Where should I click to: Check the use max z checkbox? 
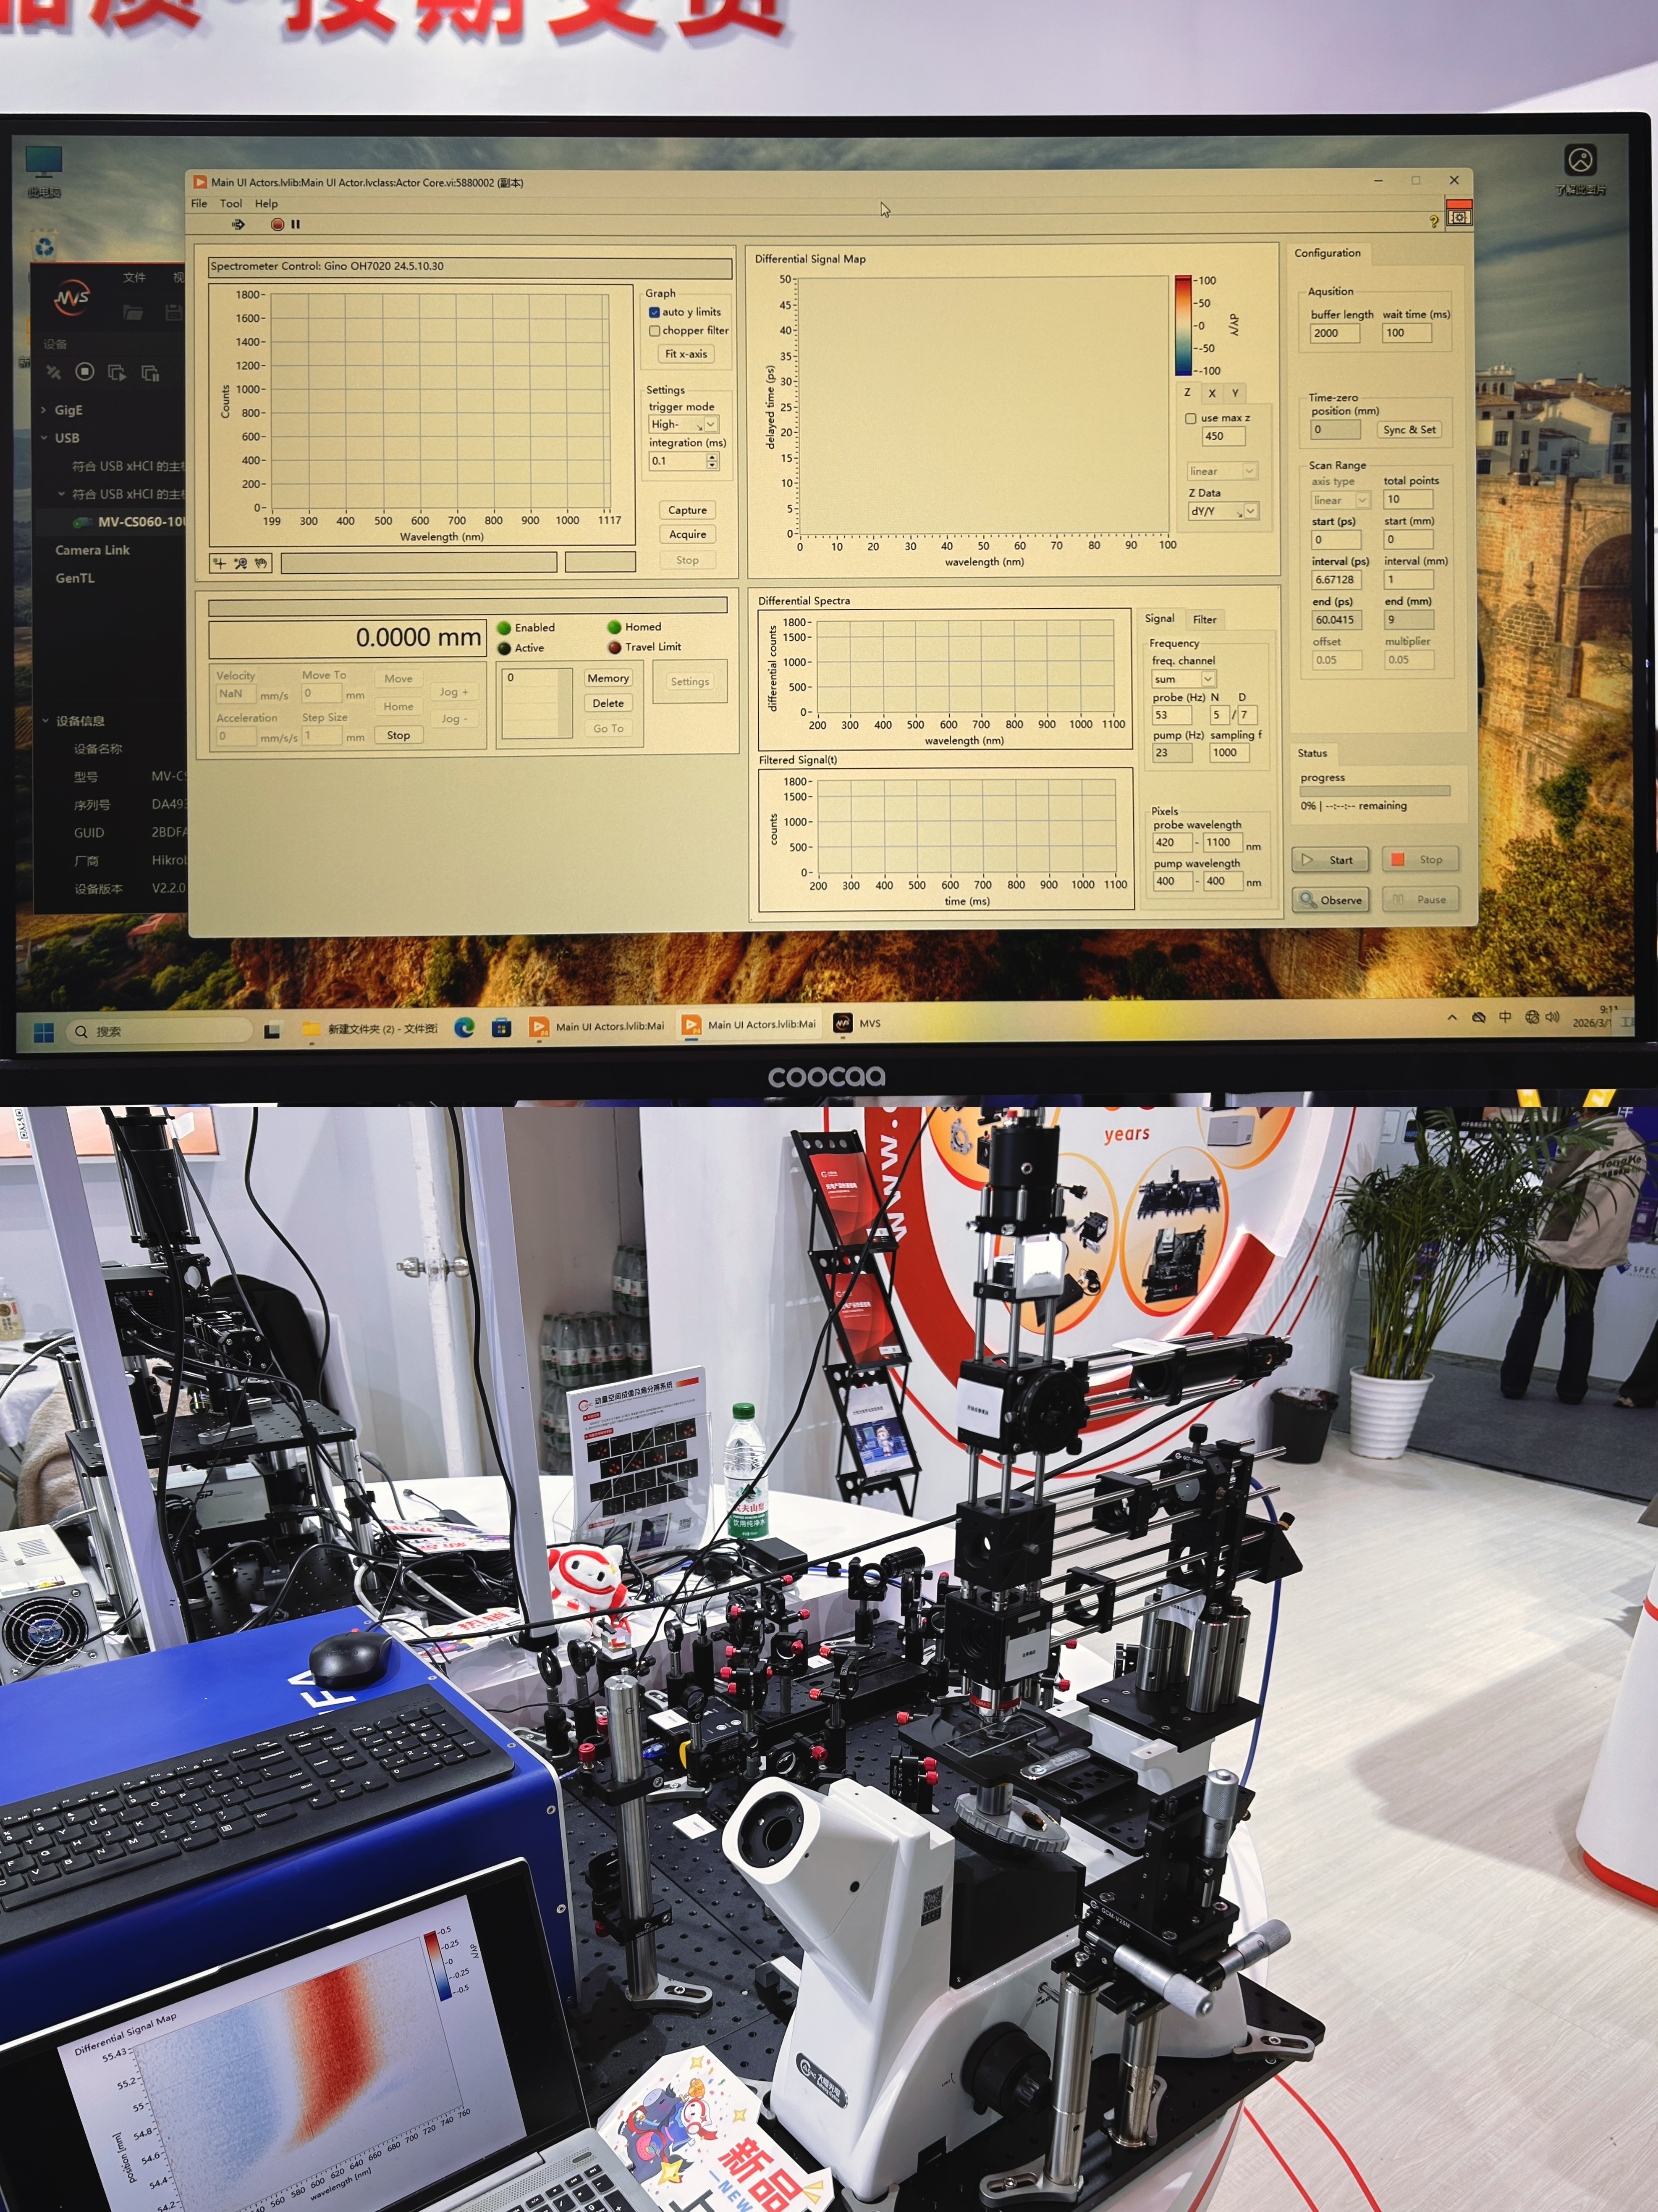click(x=1190, y=418)
